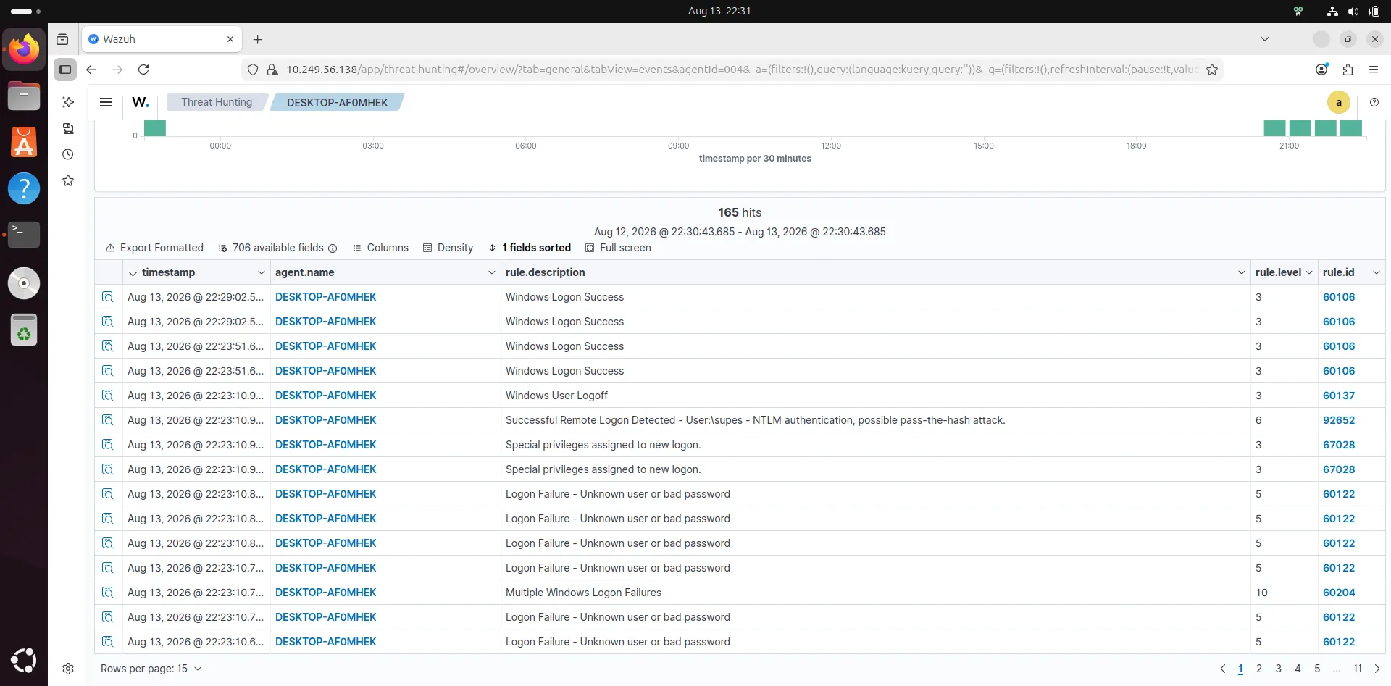Screen dimensions: 1391x686
Task: Click the Wazuh W. logo
Action: click(x=141, y=102)
